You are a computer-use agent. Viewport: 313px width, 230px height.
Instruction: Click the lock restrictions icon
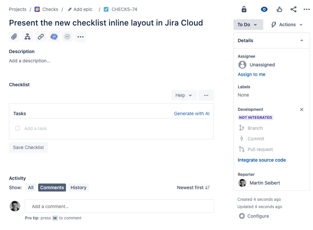[244, 9]
